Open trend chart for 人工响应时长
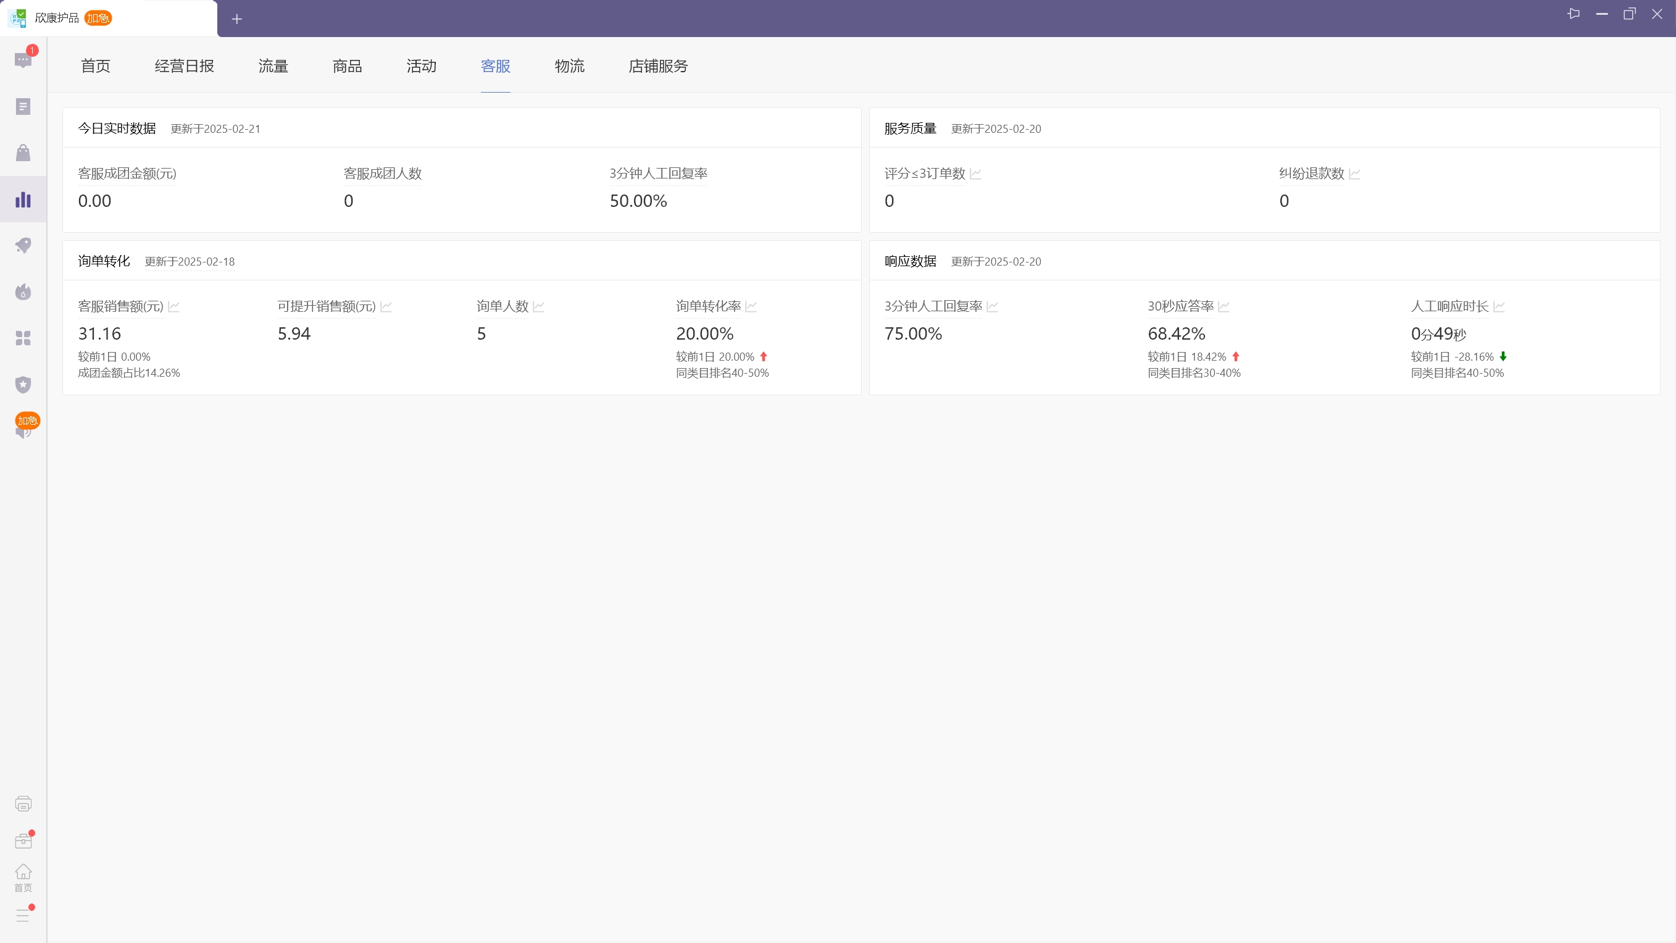 tap(1500, 306)
